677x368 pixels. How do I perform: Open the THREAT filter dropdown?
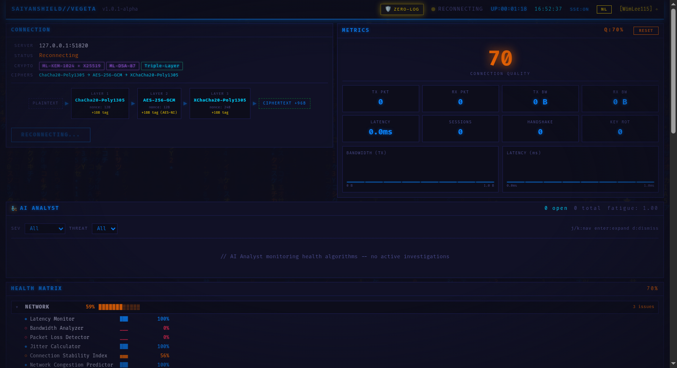(x=104, y=228)
